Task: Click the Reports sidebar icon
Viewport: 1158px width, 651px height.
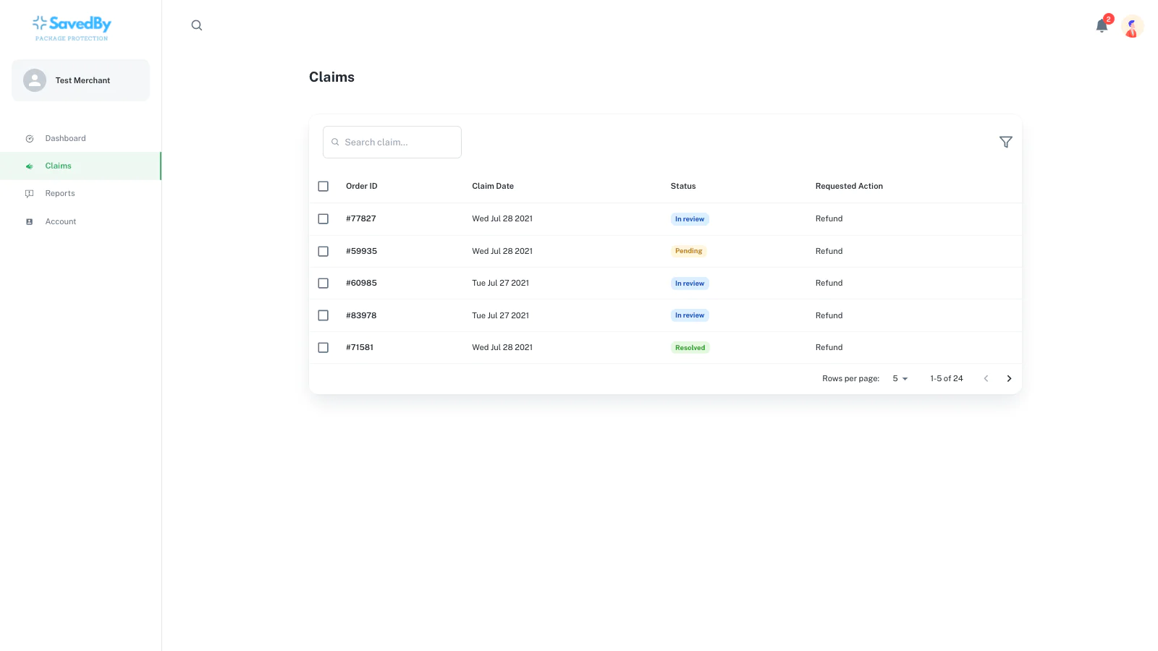Action: (x=30, y=194)
